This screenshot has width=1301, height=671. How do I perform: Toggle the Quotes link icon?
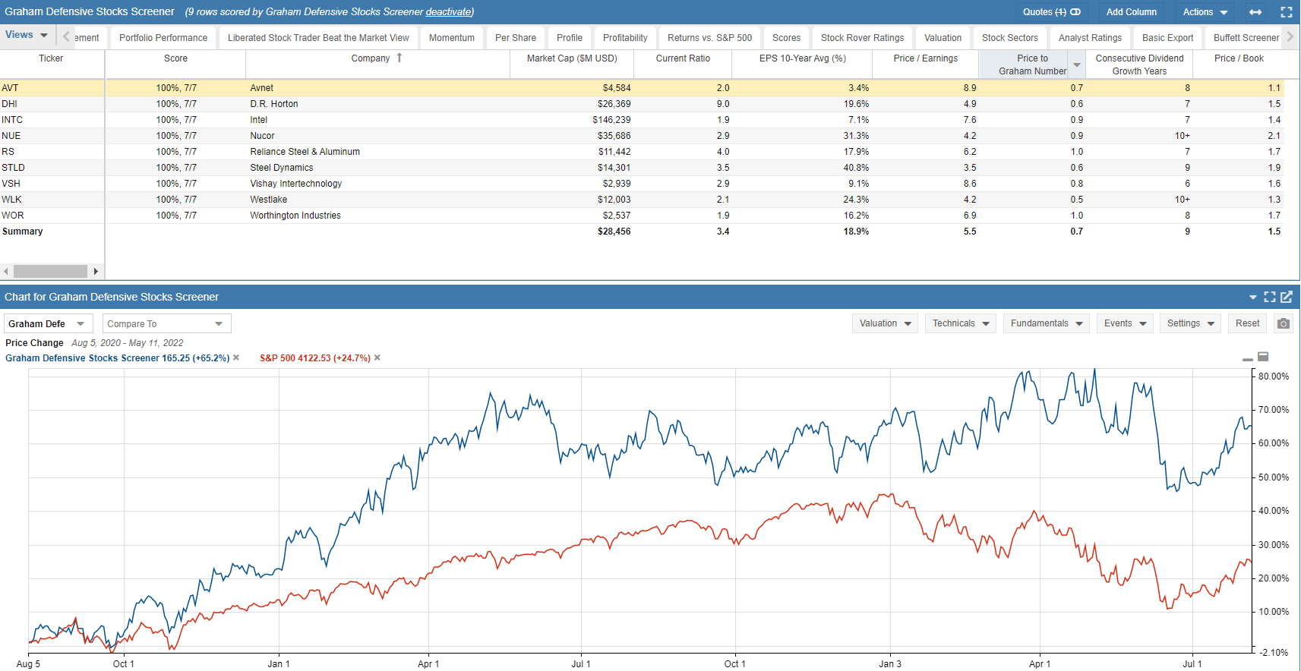point(1075,12)
